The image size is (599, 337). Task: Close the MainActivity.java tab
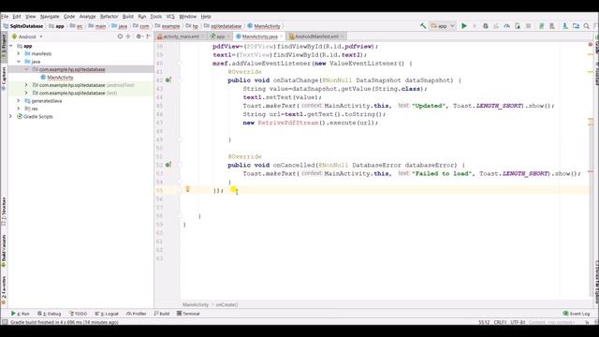point(281,37)
